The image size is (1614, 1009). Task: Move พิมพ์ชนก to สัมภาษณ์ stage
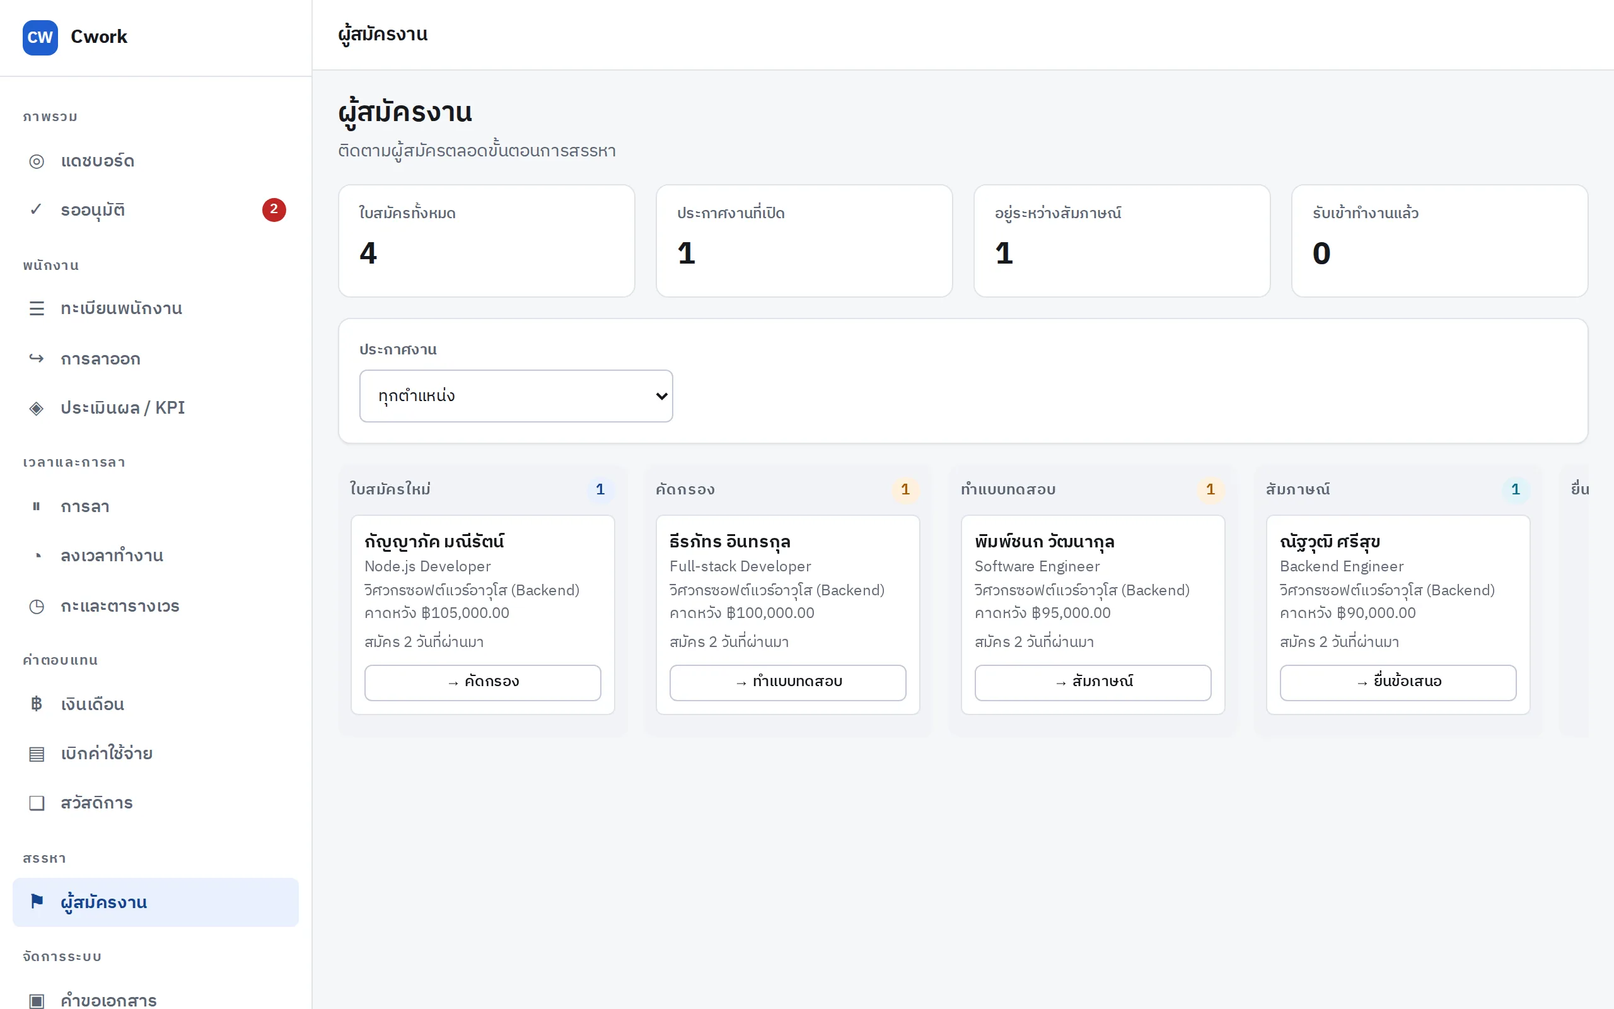[1093, 682]
